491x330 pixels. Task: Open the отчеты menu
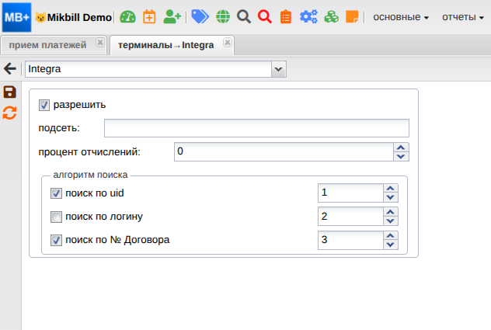coord(463,17)
